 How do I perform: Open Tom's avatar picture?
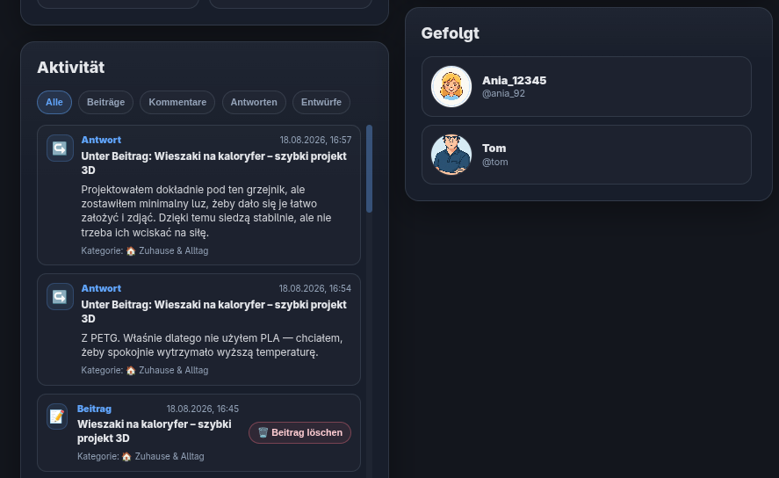(451, 155)
